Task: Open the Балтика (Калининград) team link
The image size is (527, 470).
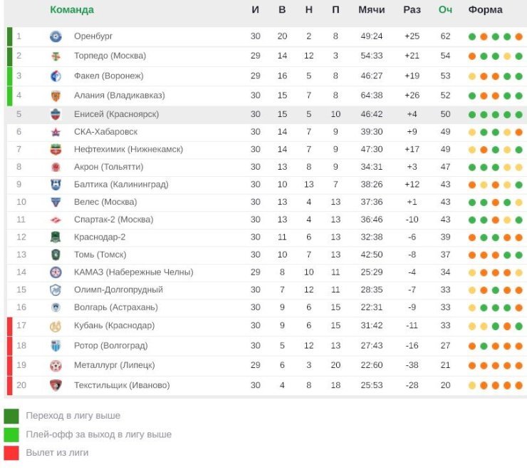Action: (x=121, y=185)
